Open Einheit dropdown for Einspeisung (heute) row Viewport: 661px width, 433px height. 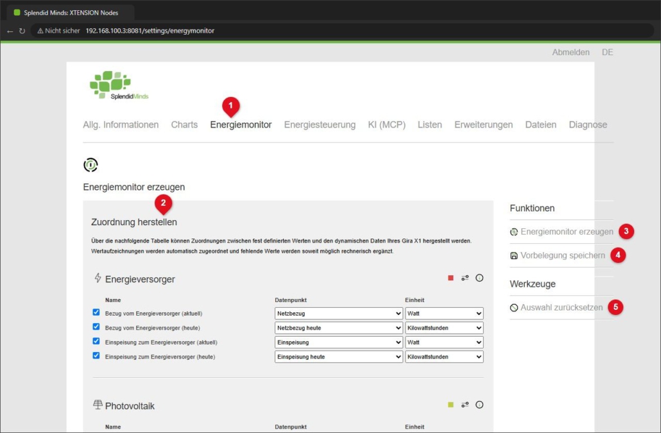click(x=444, y=357)
